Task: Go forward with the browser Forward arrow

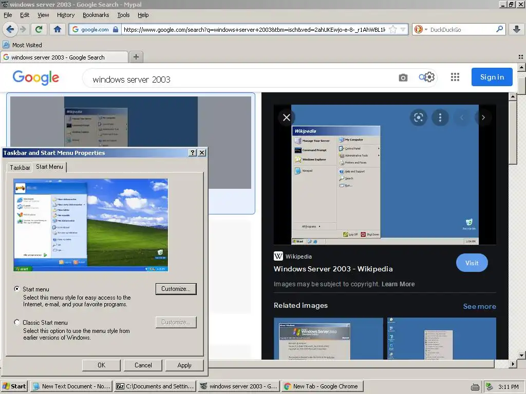Action: (x=23, y=29)
